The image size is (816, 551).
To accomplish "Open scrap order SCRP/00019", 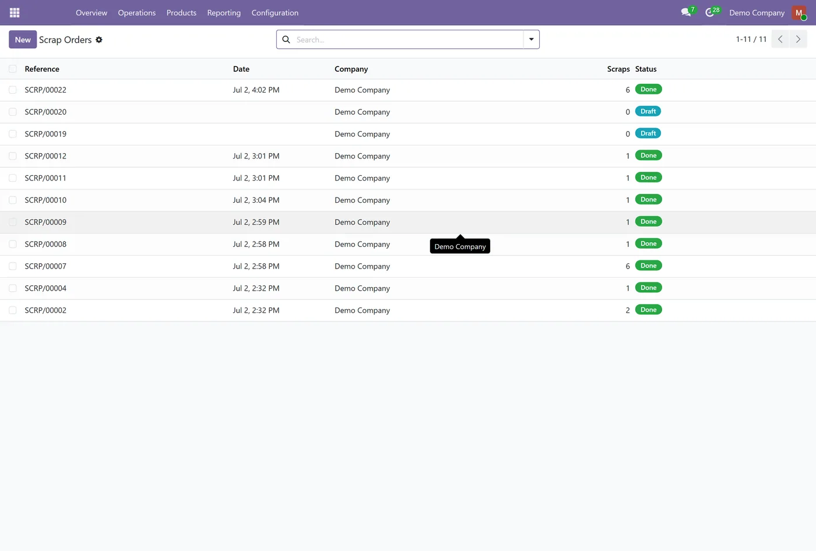I will 45,134.
